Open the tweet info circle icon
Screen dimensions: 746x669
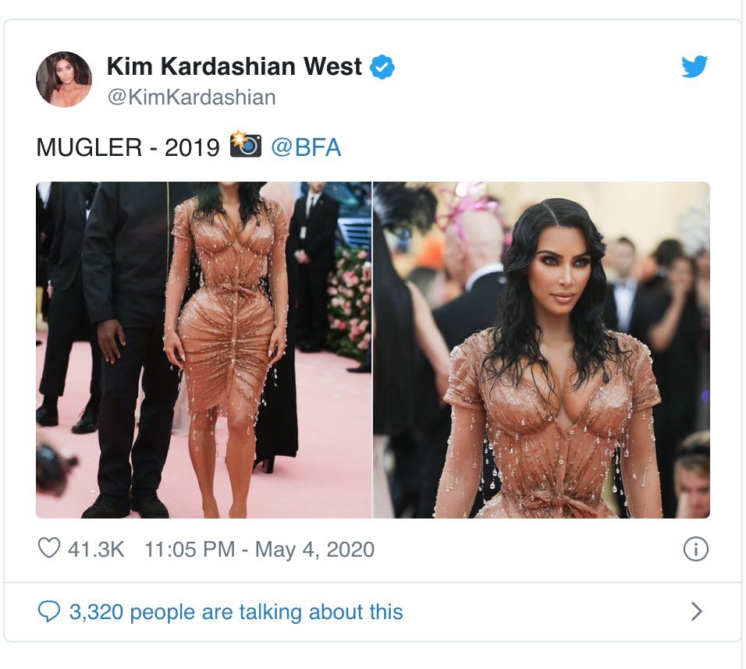[695, 549]
